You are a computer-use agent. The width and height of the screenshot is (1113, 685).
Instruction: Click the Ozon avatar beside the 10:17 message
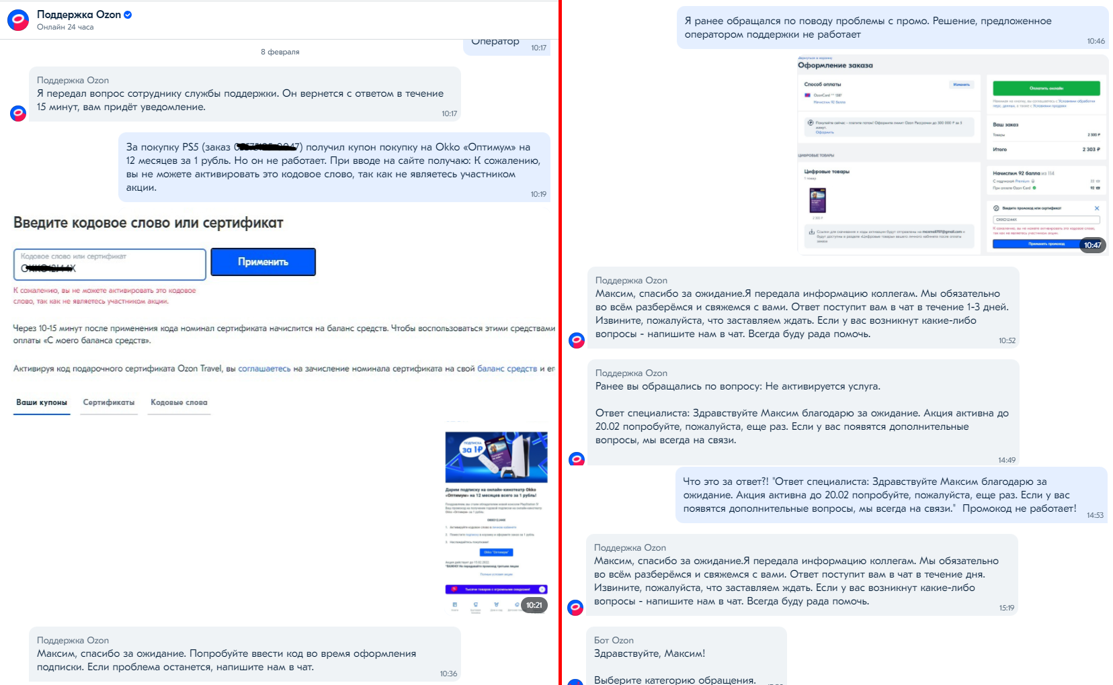click(x=18, y=113)
